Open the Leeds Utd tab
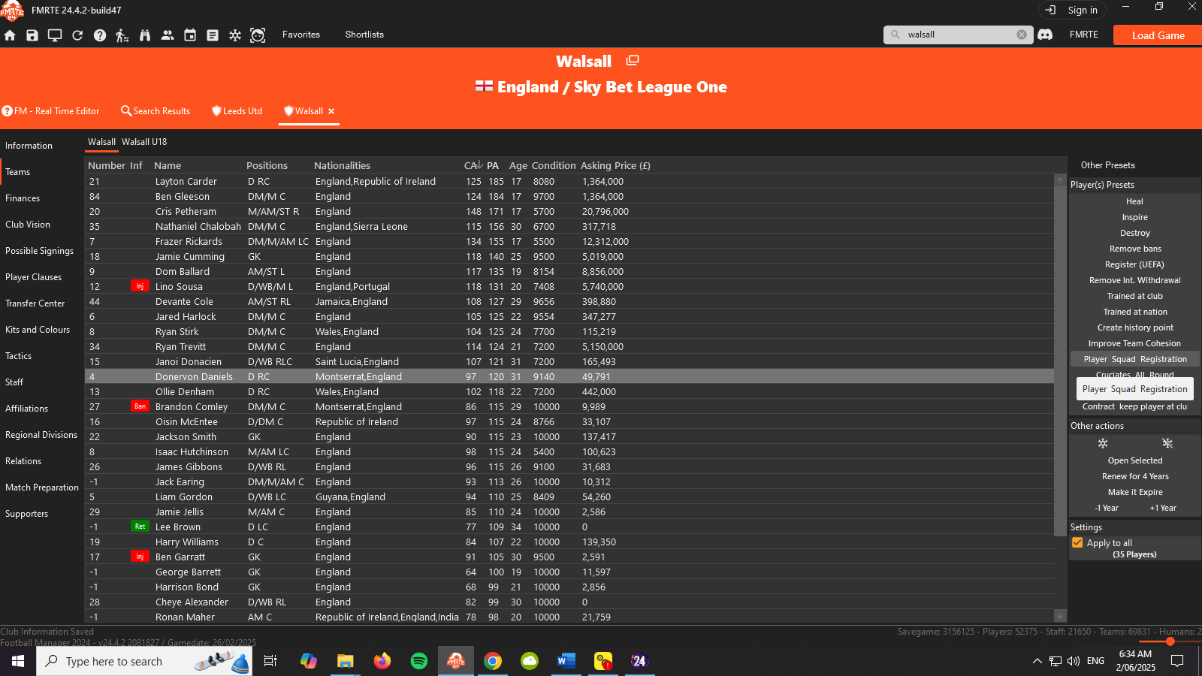1202x676 pixels. pyautogui.click(x=237, y=111)
